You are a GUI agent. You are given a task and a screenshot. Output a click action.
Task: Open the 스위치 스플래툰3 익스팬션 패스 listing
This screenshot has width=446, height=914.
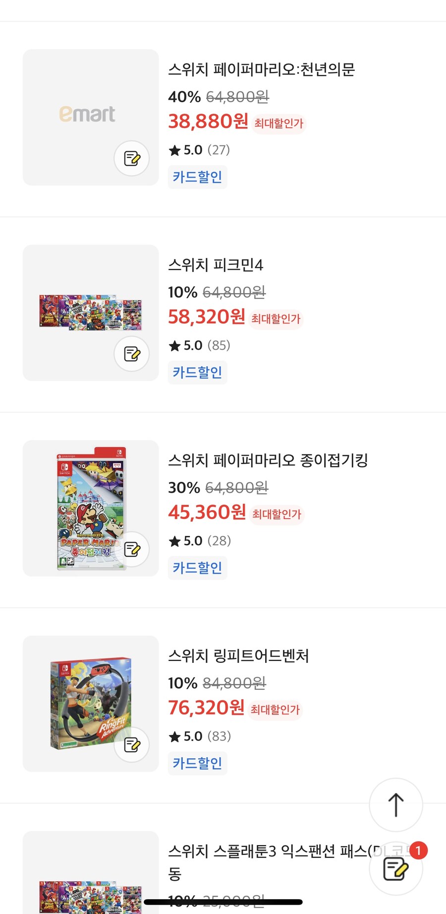pos(258,849)
